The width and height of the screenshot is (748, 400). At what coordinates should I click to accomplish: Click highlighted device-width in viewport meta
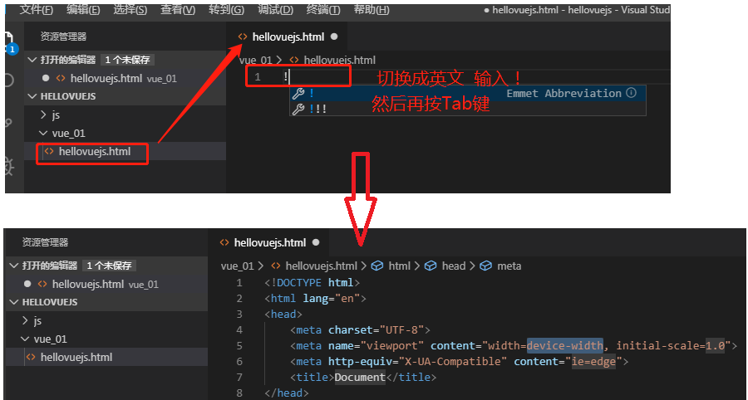point(565,346)
